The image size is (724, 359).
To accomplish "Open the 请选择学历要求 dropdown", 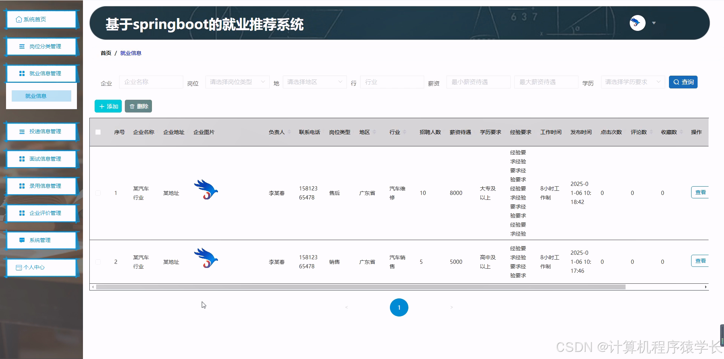I will [632, 82].
